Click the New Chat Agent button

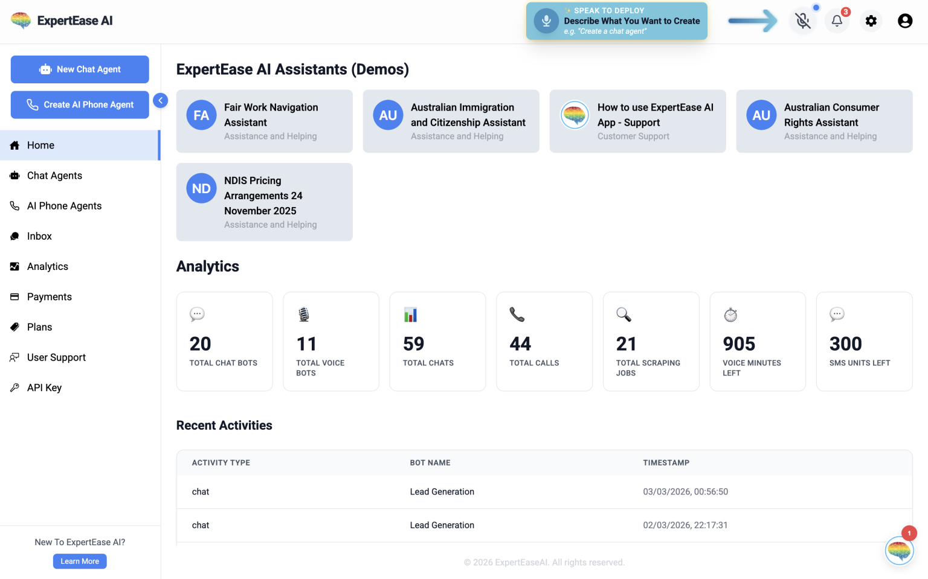pos(80,69)
